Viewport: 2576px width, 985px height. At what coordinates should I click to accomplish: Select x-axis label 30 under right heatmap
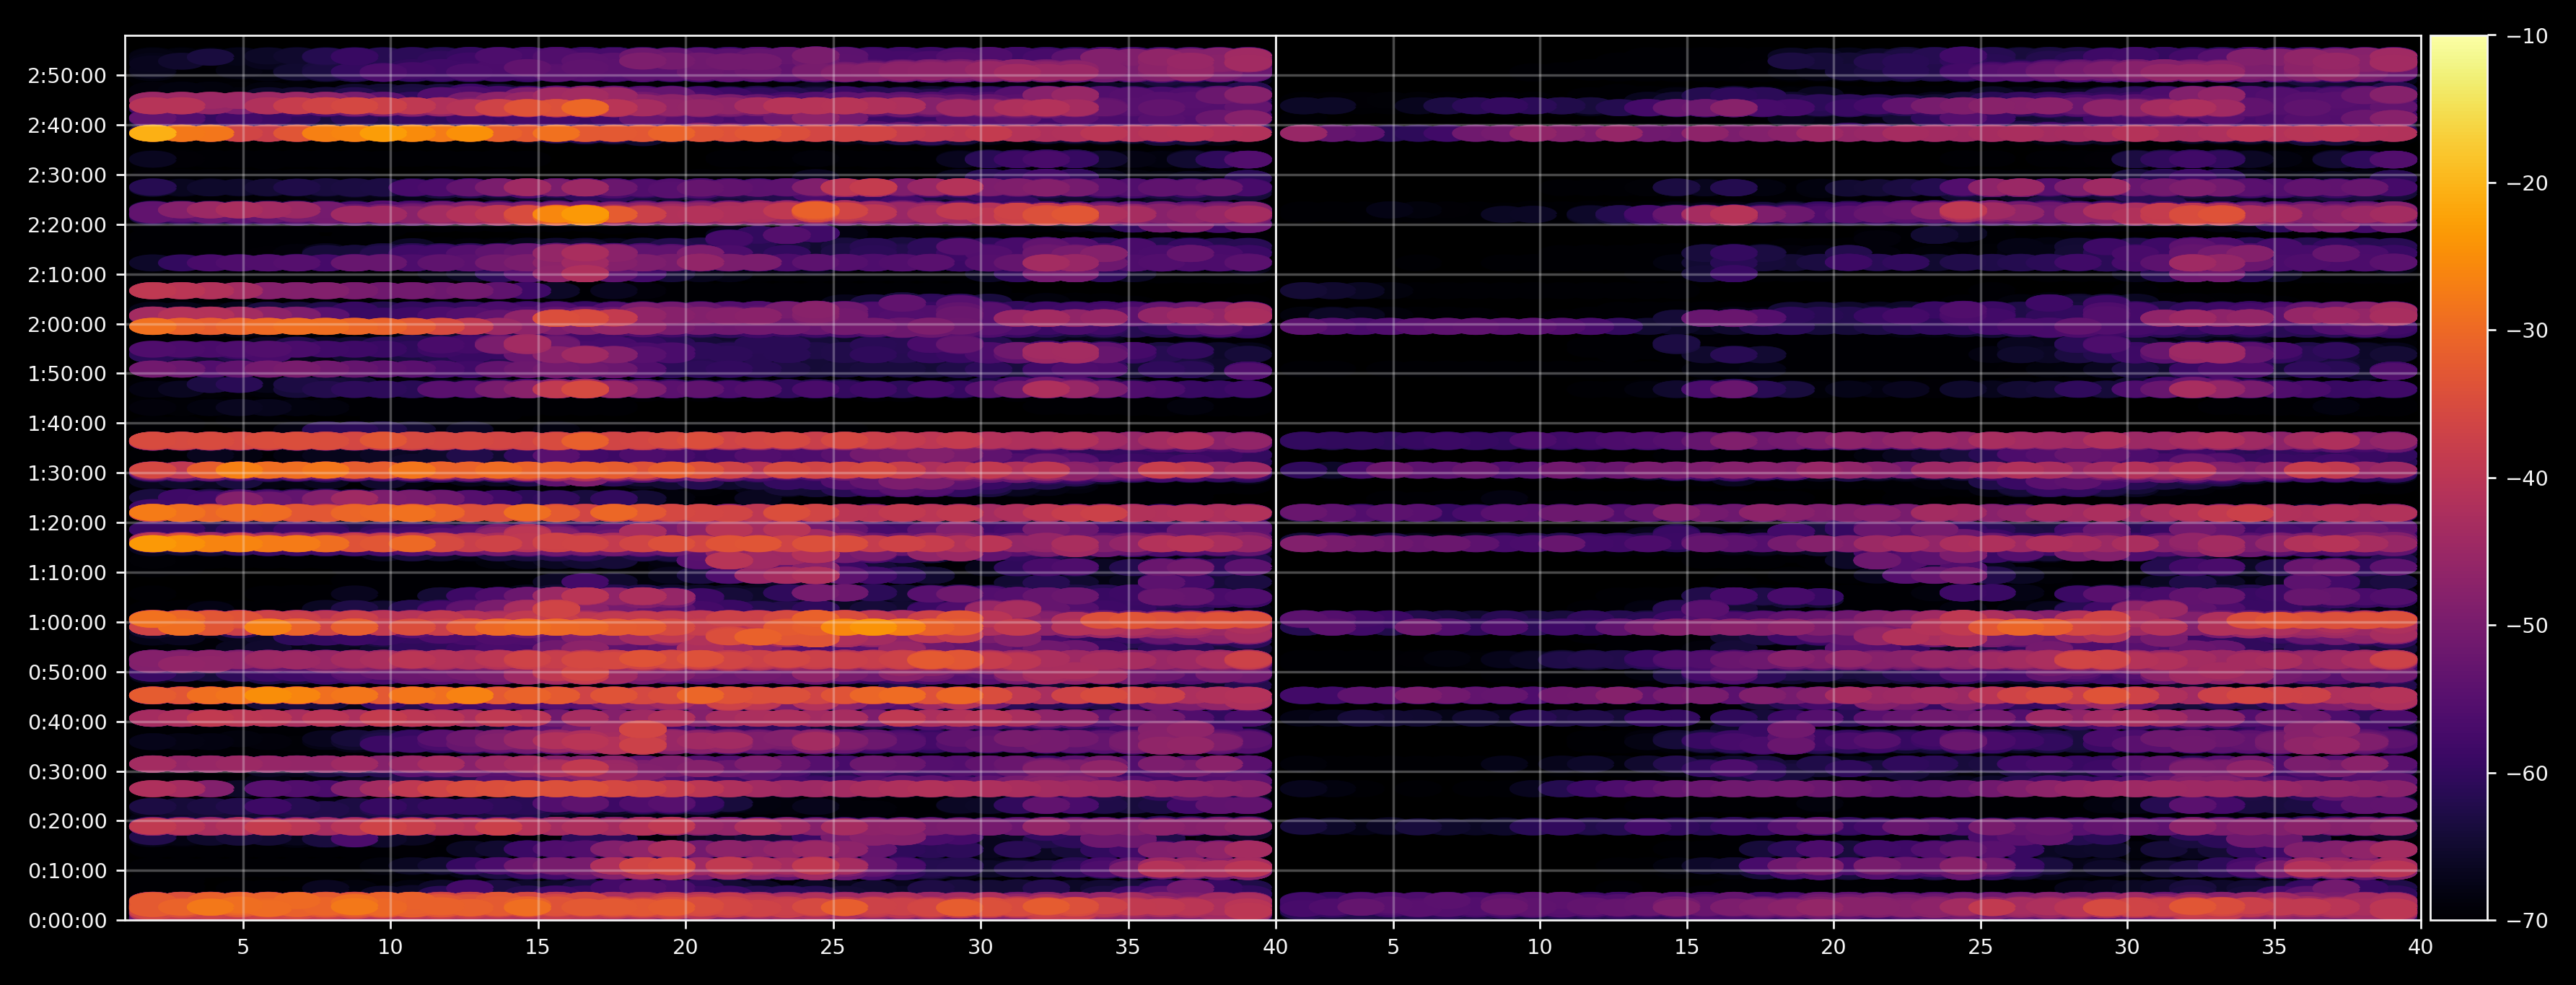pos(2127,946)
